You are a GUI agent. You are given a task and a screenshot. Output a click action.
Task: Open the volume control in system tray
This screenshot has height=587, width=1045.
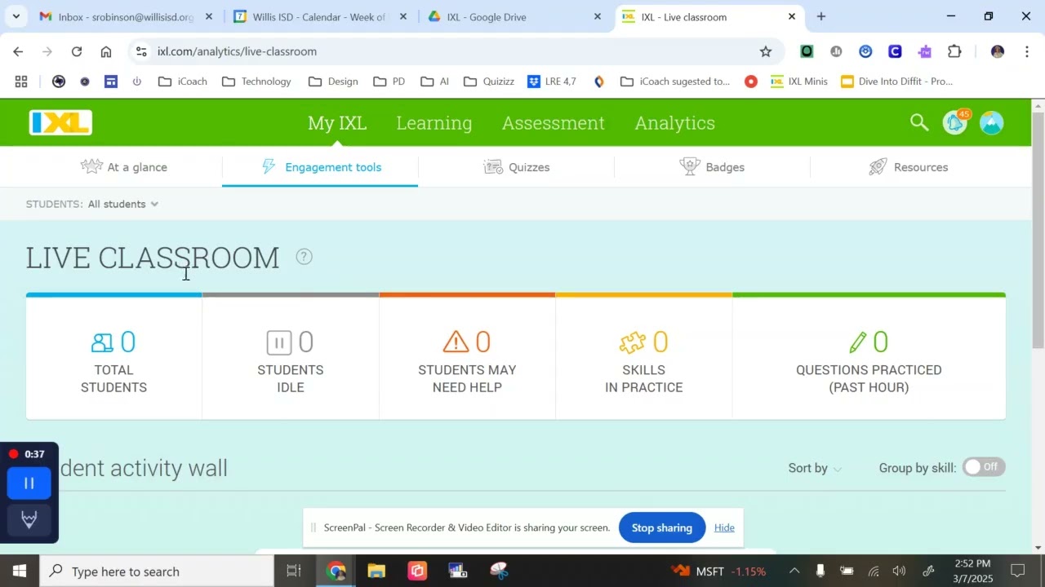coord(899,571)
